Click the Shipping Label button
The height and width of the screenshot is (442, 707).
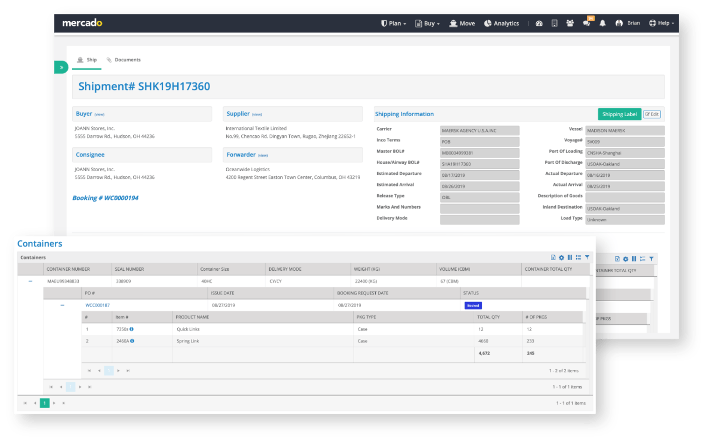click(x=619, y=114)
